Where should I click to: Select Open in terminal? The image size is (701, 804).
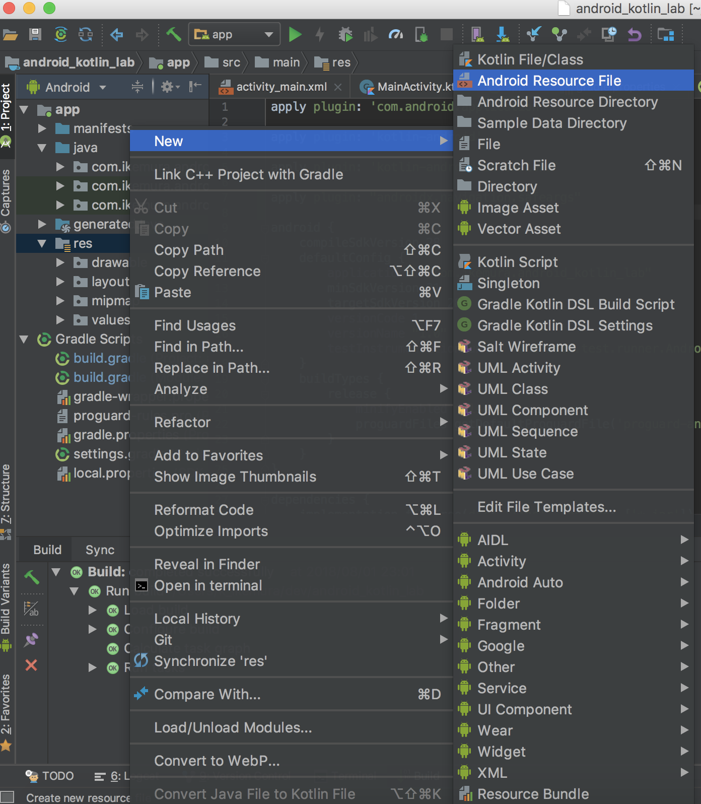pos(292,585)
